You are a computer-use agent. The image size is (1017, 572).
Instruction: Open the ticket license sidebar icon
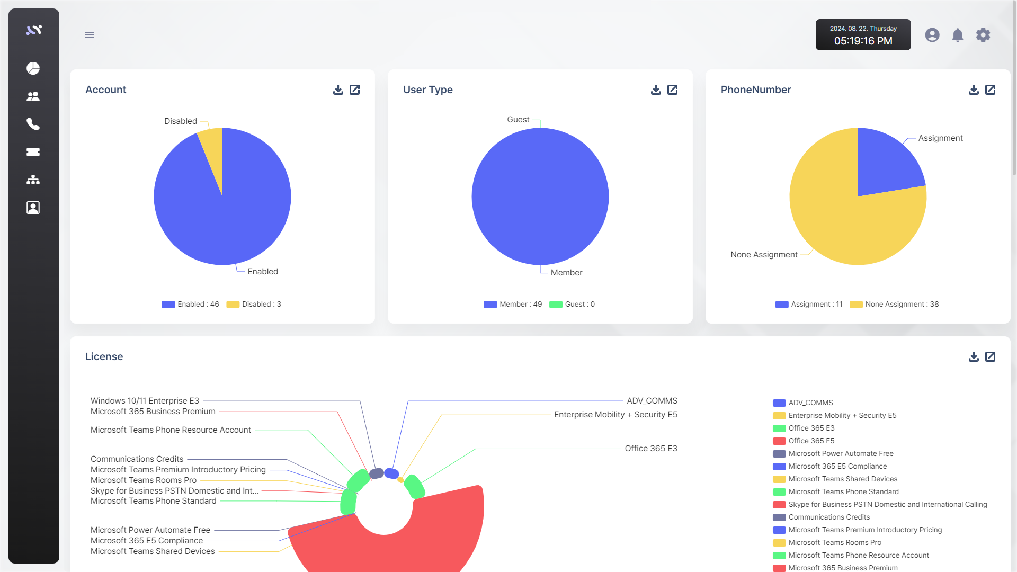[33, 152]
